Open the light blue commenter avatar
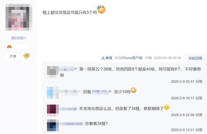Image resolution: width=207 pixels, height=134 pixels. click(x=53, y=93)
